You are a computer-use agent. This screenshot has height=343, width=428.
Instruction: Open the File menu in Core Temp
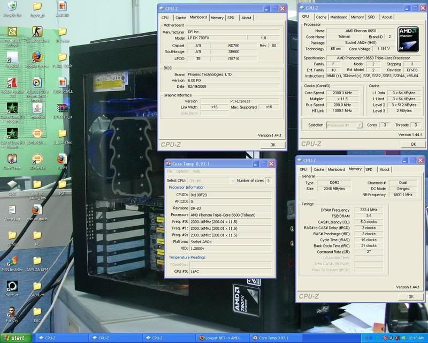pyautogui.click(x=170, y=171)
